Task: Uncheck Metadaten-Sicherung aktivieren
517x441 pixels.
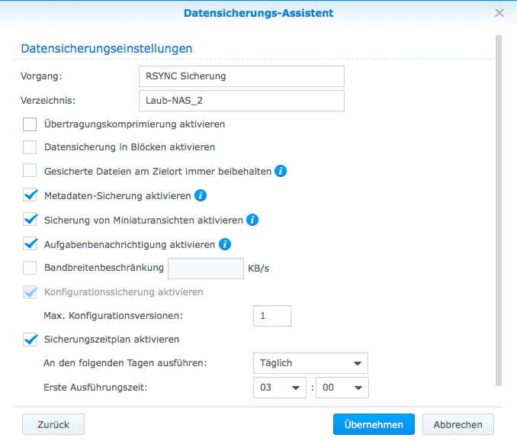Action: [x=30, y=195]
